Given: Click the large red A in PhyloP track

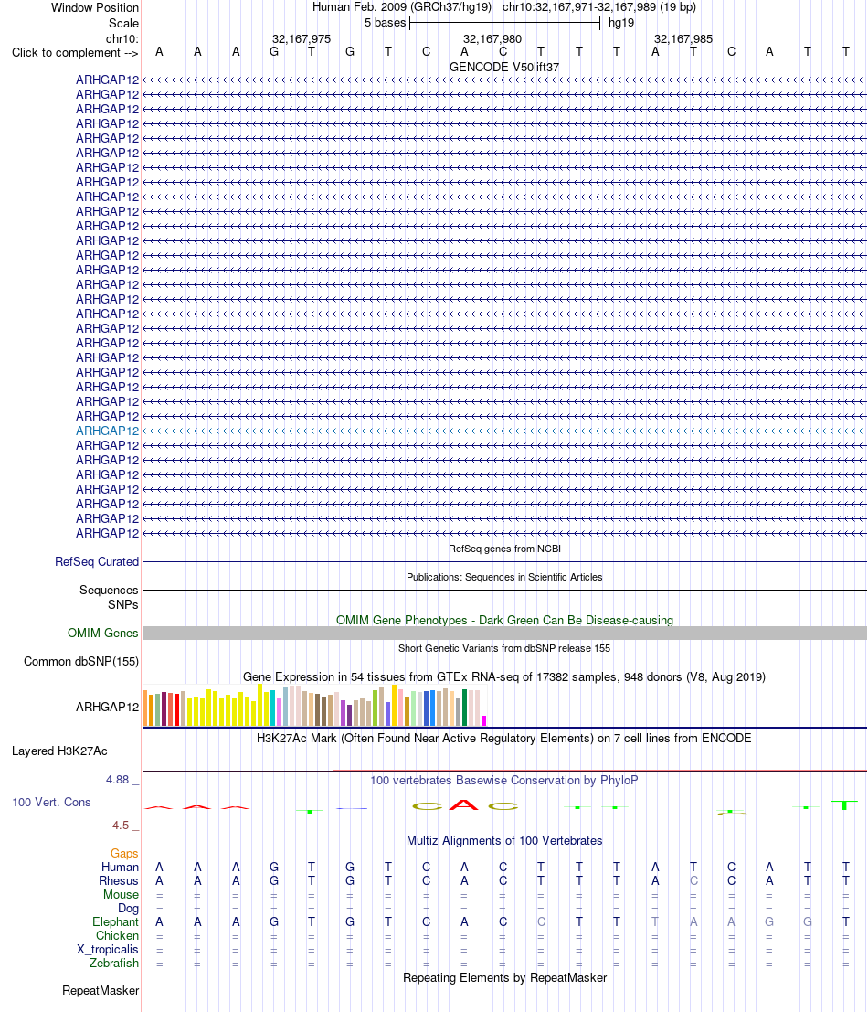Looking at the screenshot, I should pyautogui.click(x=464, y=804).
